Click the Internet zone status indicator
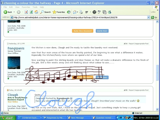This screenshot has height=120, width=160. (x=137, y=113)
